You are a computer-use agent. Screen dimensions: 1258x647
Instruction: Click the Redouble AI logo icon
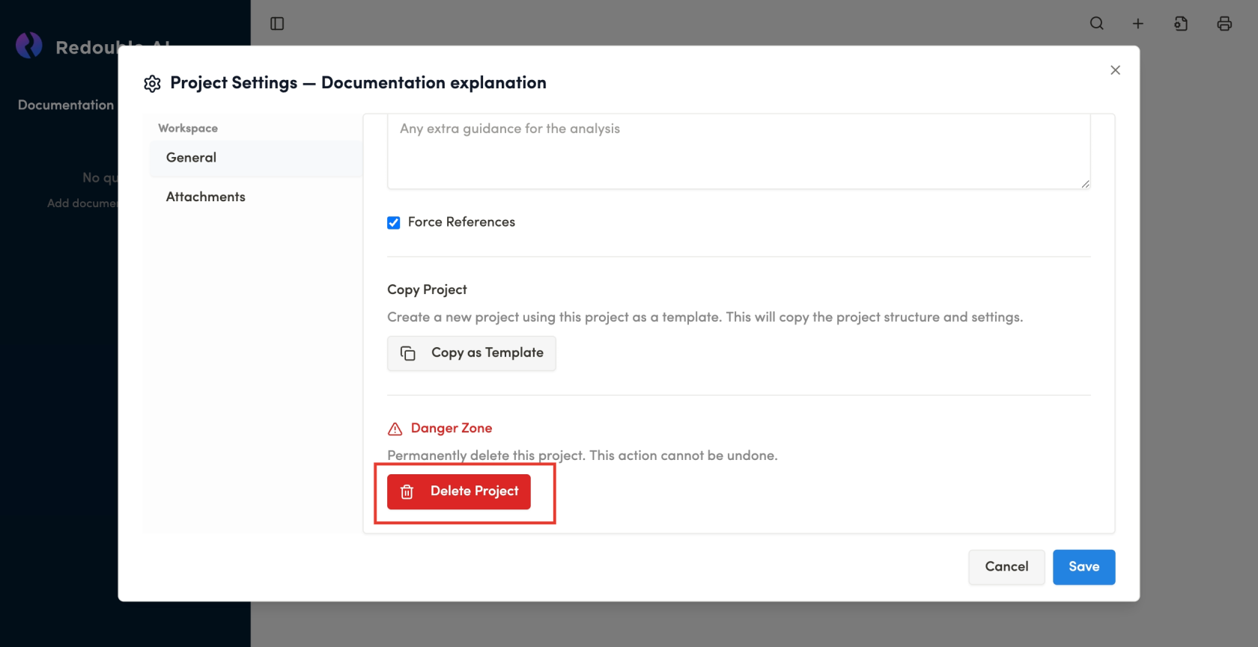click(29, 46)
